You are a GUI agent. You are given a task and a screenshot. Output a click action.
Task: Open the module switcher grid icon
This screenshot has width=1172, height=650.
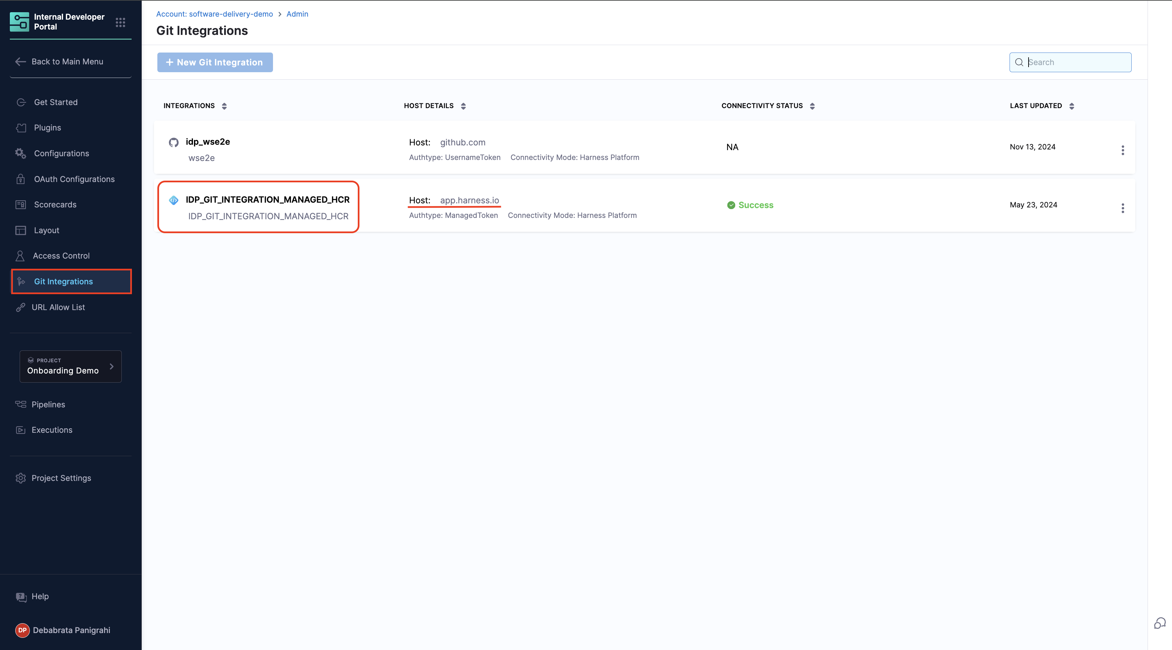pos(120,22)
